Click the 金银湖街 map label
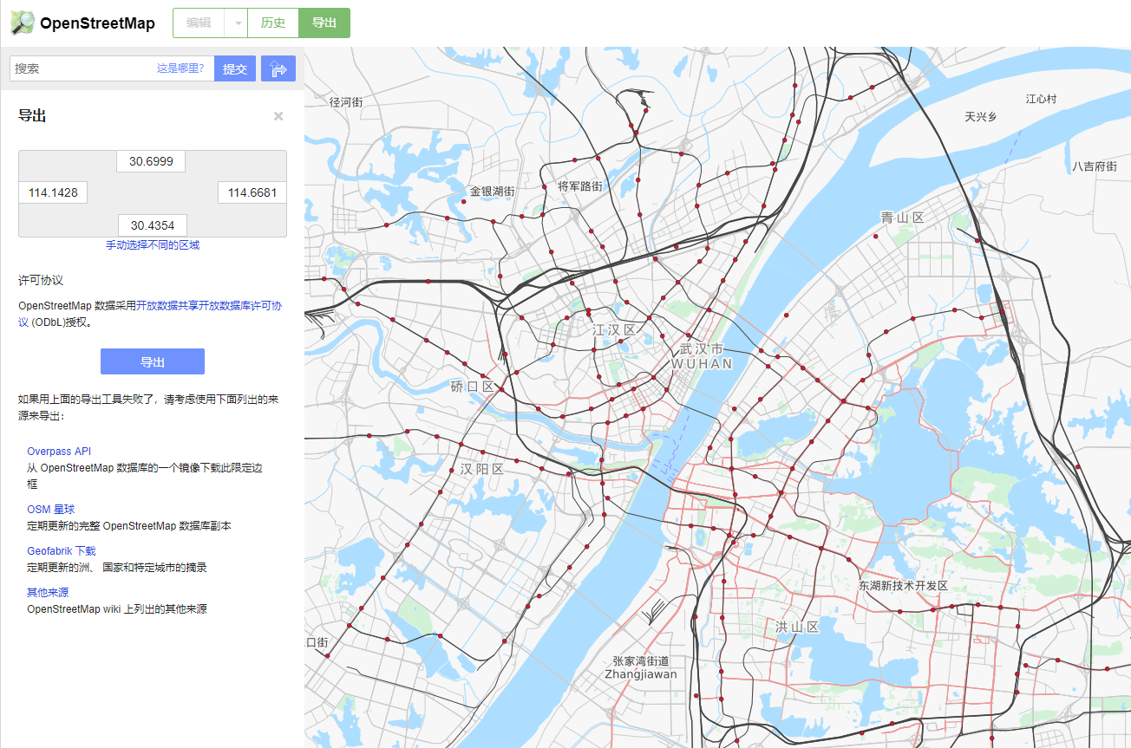 click(492, 192)
